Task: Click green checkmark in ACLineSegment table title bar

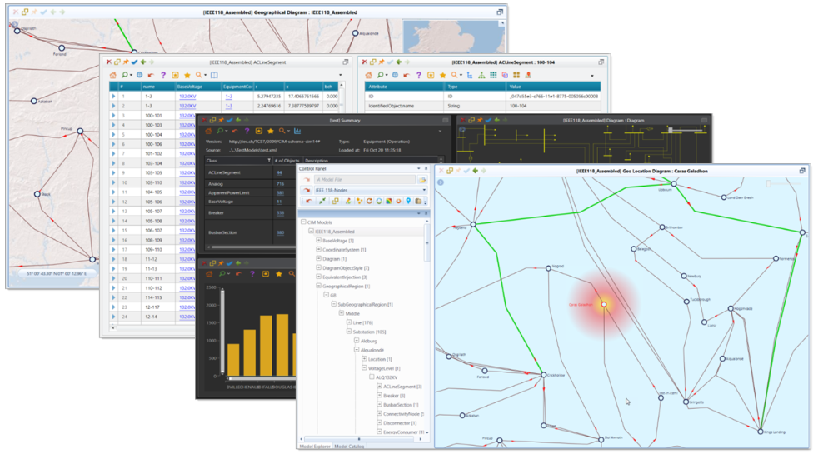Action: pos(134,62)
